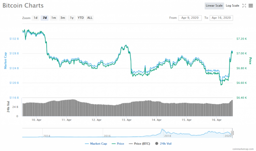Click the 2016 navigator year label

coord(107,136)
